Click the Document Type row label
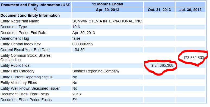The width and height of the screenshot is (210, 107). point(14,27)
